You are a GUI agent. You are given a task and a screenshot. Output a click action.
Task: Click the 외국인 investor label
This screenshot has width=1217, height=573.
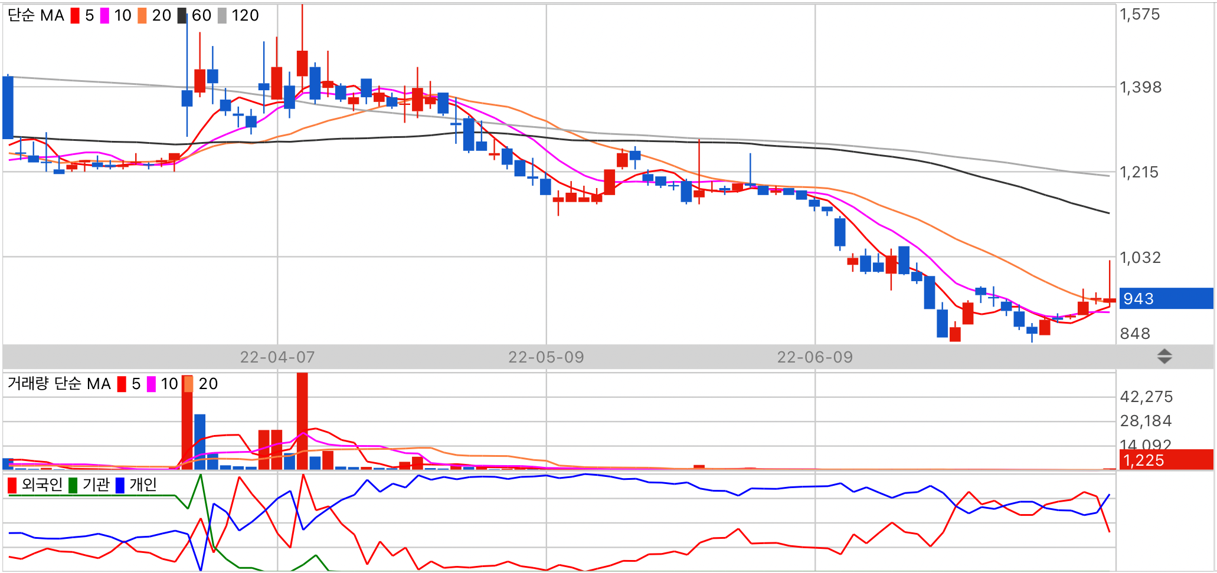point(42,485)
